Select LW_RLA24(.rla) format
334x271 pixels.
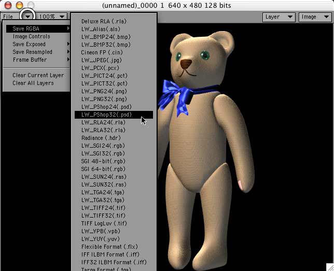tap(114, 122)
